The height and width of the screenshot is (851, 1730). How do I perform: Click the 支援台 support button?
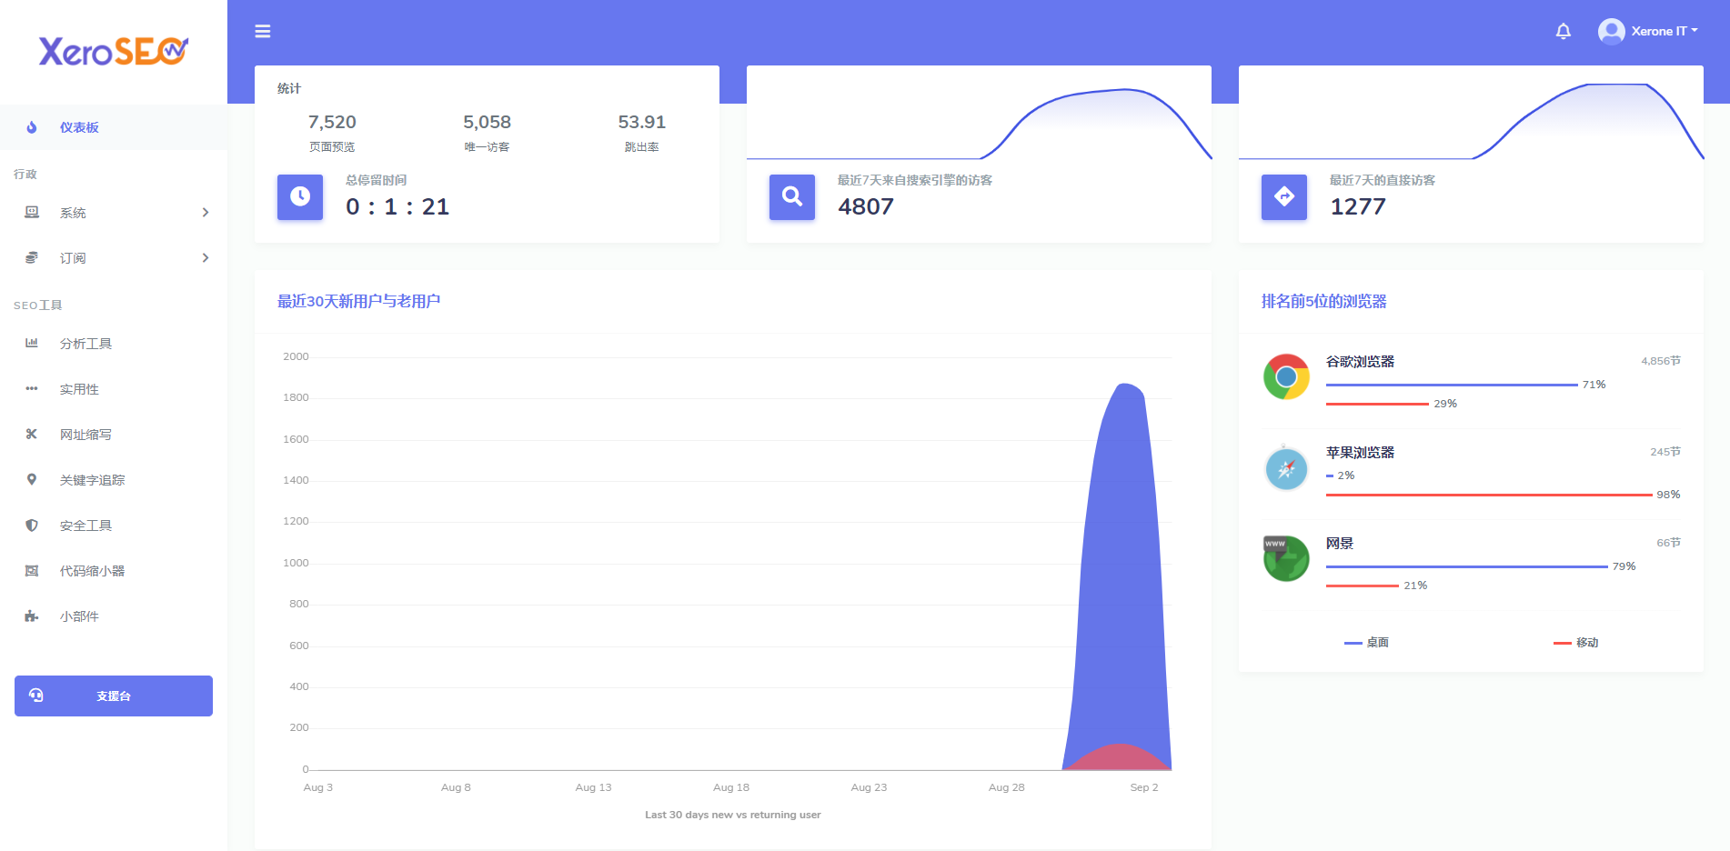click(113, 696)
